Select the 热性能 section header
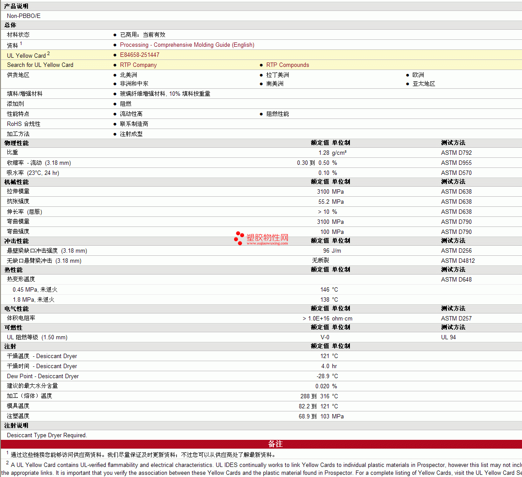Viewport: 522px width, 477px height. tap(13, 270)
